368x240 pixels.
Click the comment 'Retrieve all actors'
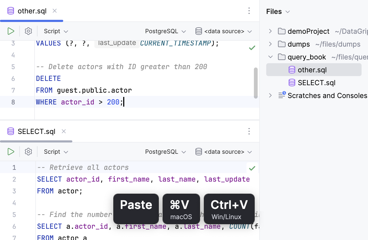click(83, 167)
